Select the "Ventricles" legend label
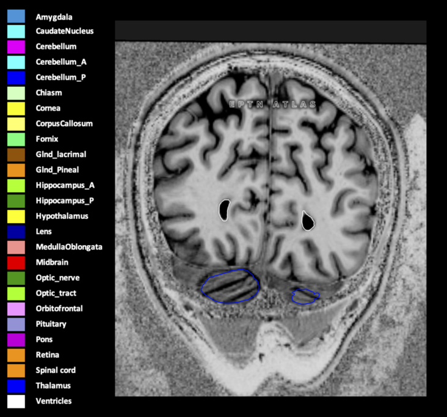 coord(54,401)
